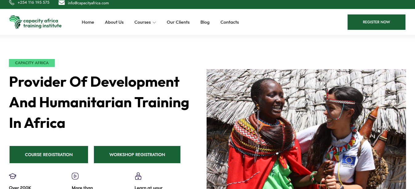Expand the Courses dropdown chevron
This screenshot has height=189, width=415.
click(154, 22)
